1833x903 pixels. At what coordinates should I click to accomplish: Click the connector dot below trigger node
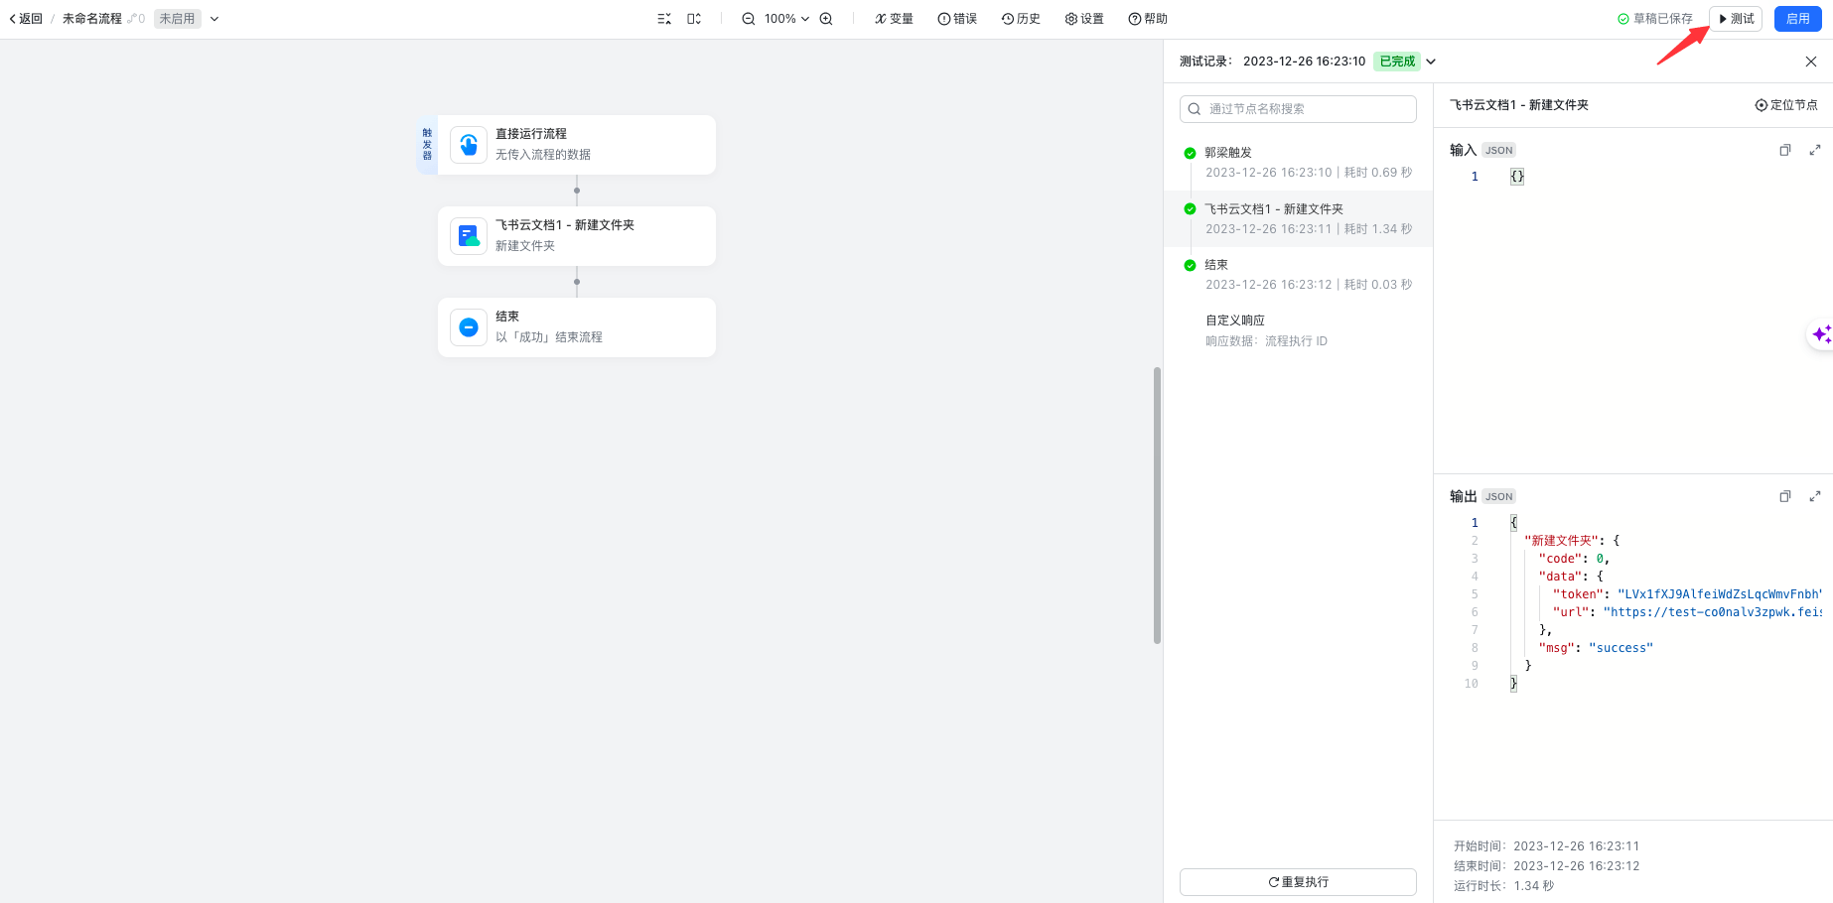[x=577, y=191]
